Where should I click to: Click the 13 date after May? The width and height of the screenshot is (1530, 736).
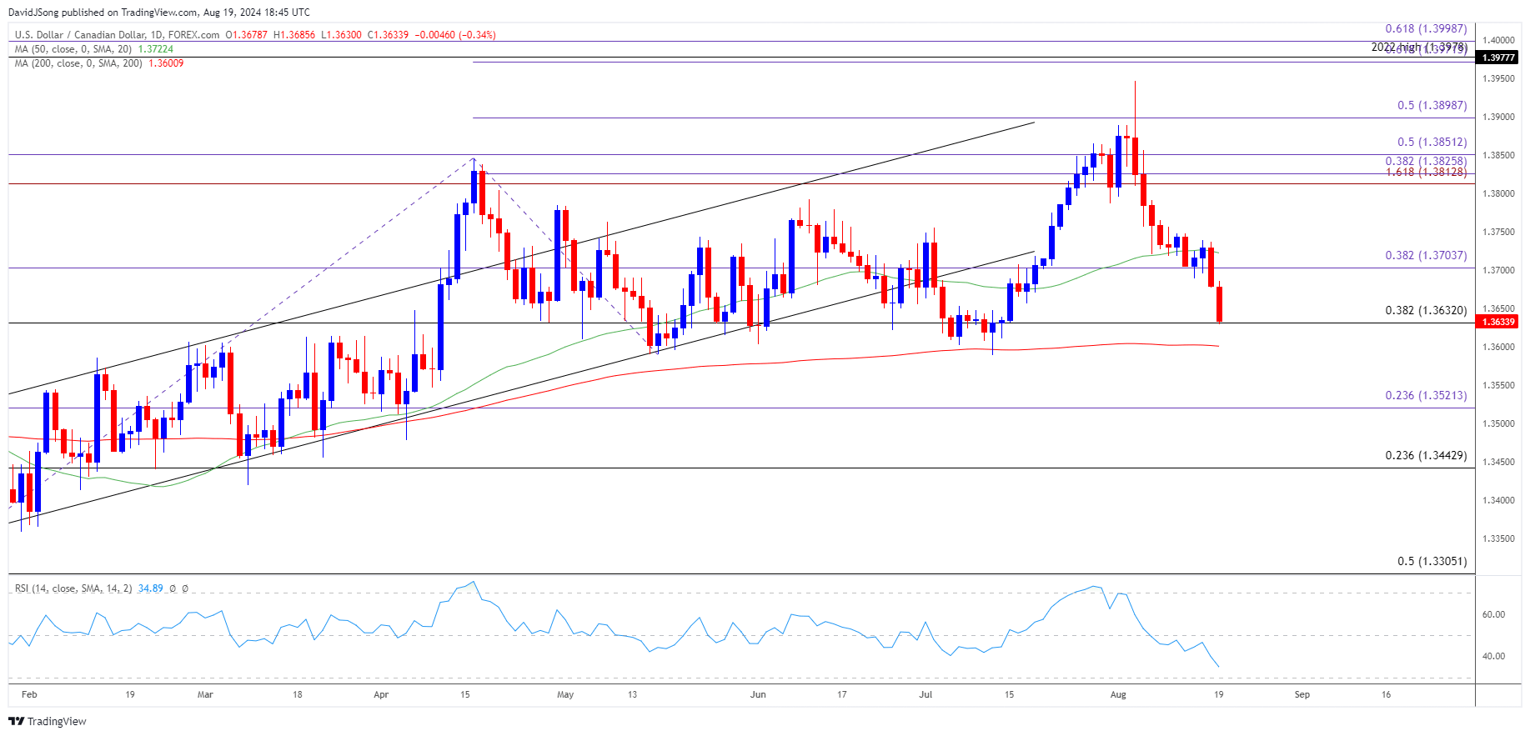coord(633,694)
